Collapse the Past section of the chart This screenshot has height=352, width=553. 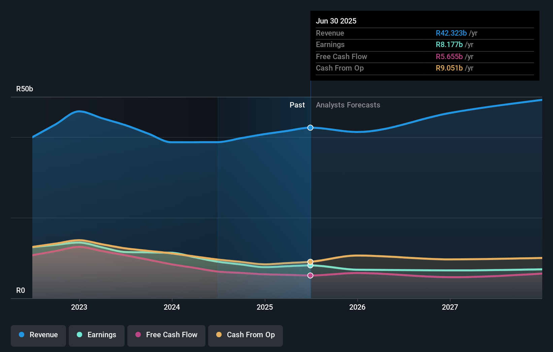pyautogui.click(x=297, y=105)
